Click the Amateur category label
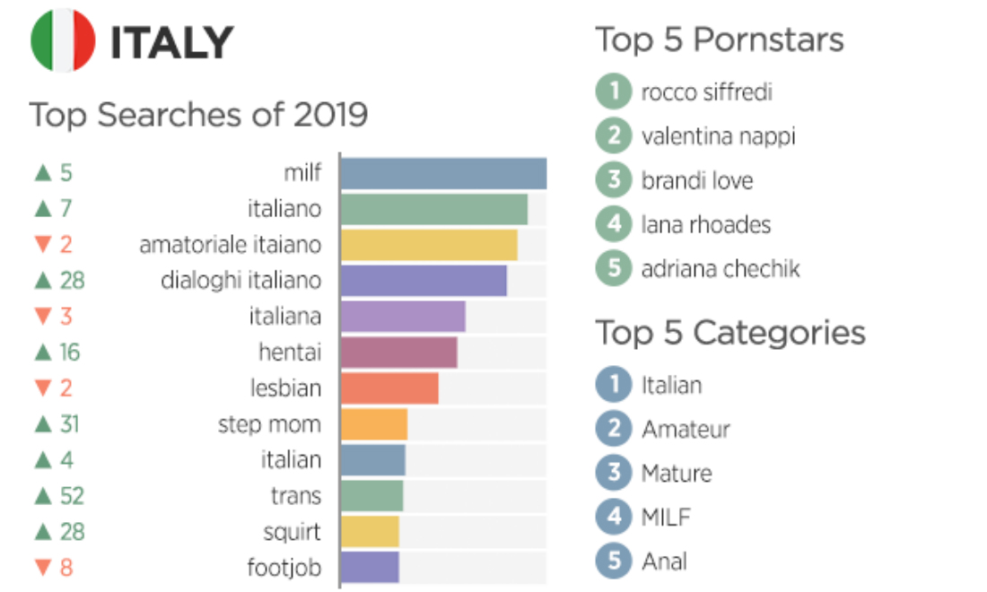 (x=686, y=429)
